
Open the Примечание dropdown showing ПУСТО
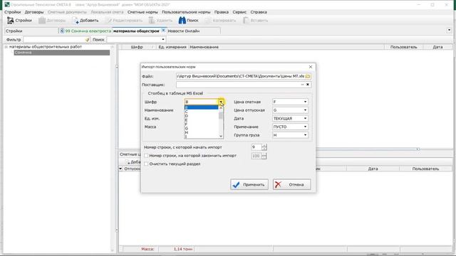(305, 127)
